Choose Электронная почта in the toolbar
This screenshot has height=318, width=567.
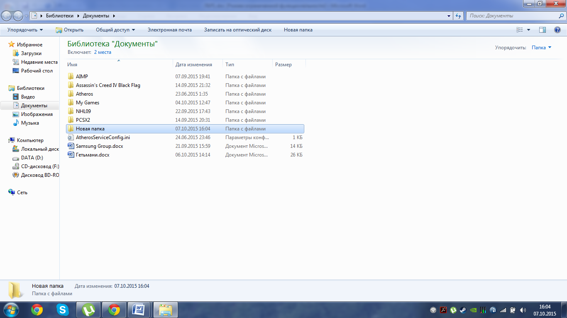[170, 30]
